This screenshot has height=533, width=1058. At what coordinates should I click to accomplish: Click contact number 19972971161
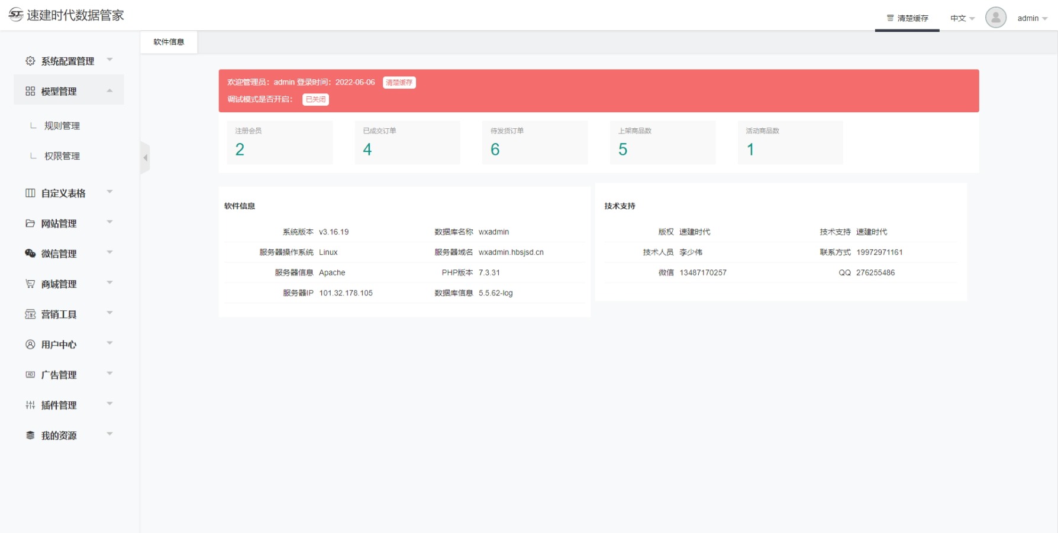point(879,252)
